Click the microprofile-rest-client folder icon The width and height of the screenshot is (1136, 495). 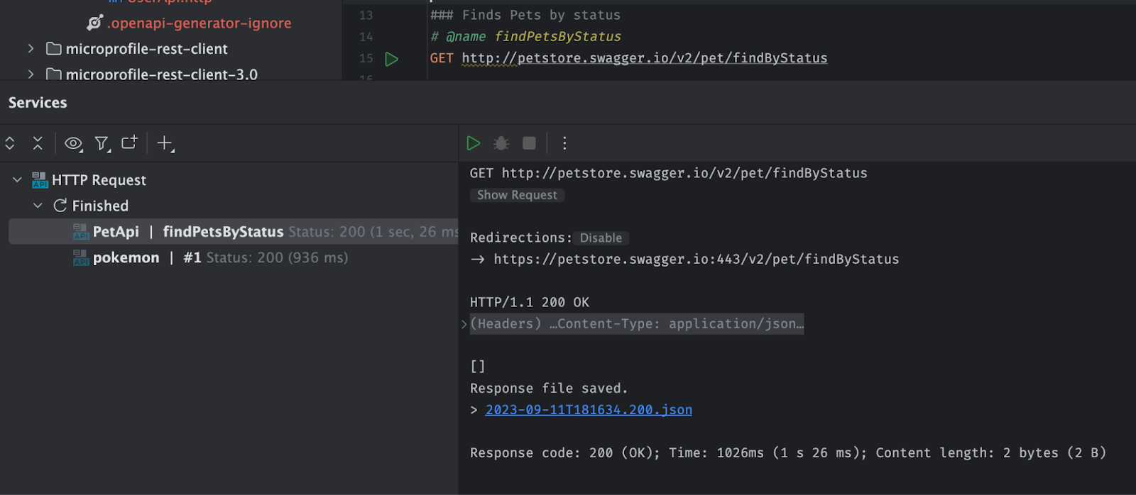pyautogui.click(x=53, y=49)
